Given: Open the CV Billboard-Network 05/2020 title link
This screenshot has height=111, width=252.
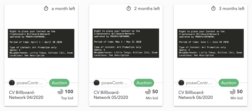Looking at the screenshot, I should pyautogui.click(x=111, y=95).
